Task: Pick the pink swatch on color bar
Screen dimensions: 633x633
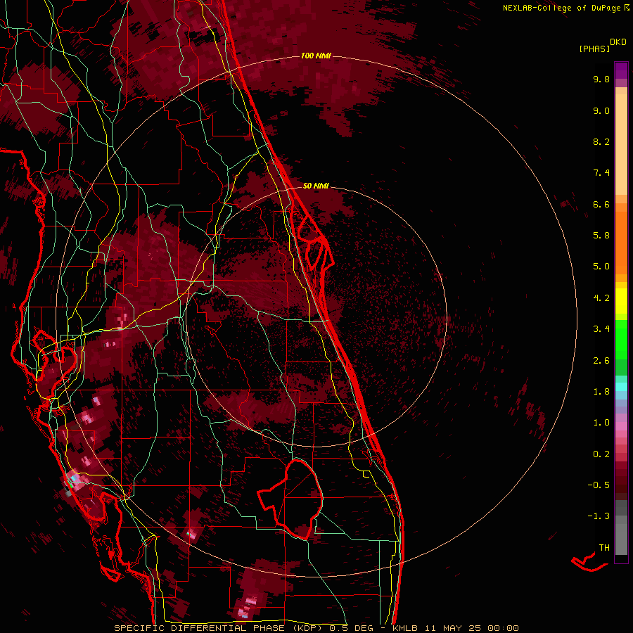Action: point(621,426)
